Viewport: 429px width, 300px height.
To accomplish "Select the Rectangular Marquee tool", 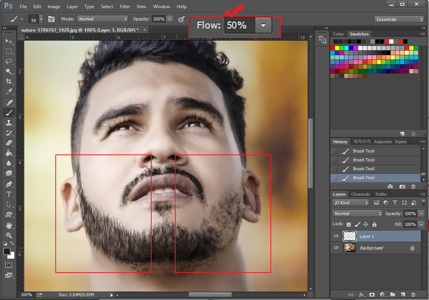I will tap(9, 51).
